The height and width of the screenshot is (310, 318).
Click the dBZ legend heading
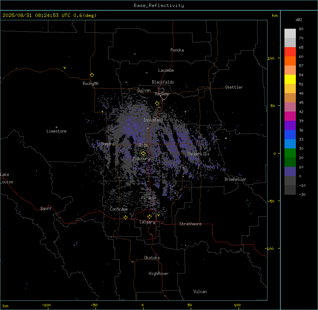pos(299,20)
